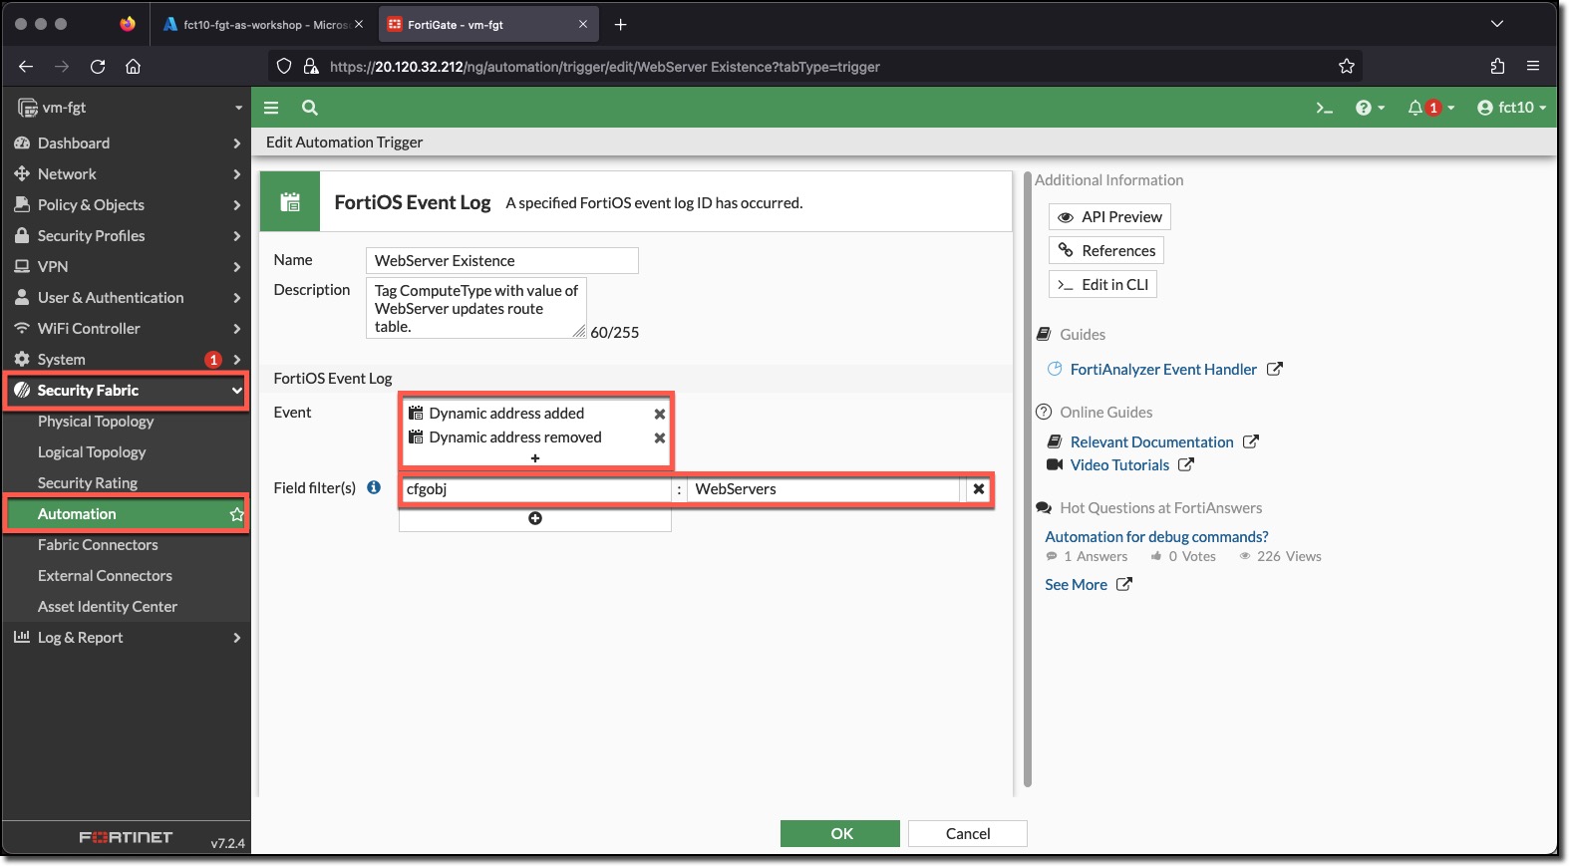Screen dimensions: 1569x866
Task: Expand the Dashboard menu
Action: [x=127, y=144]
